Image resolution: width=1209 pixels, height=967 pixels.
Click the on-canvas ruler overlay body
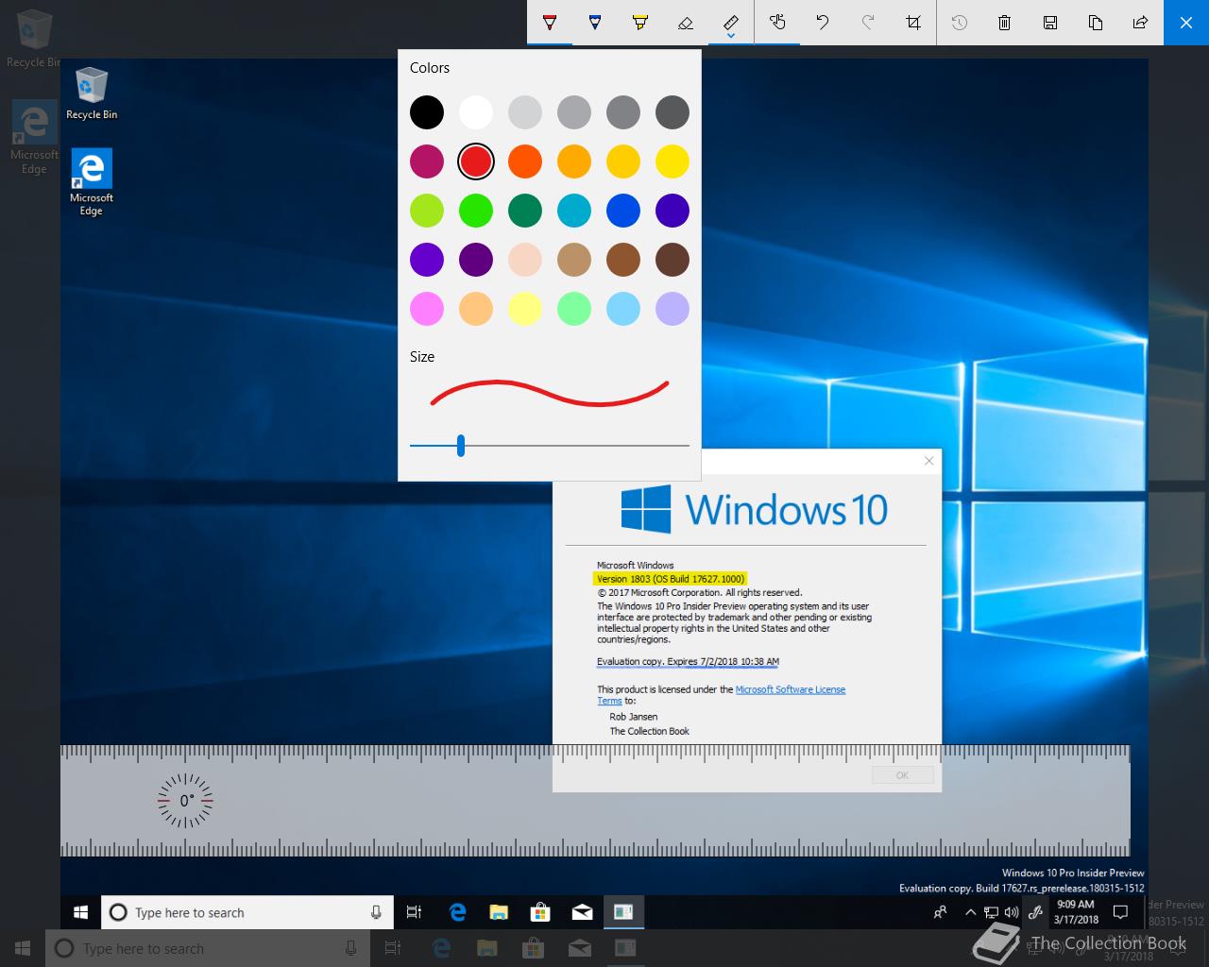595,801
